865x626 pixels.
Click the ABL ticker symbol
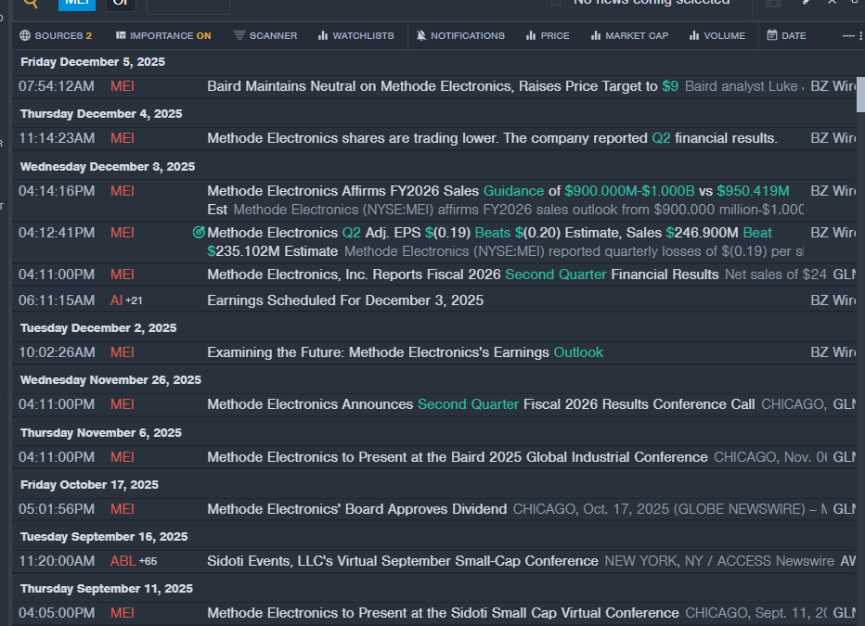[x=122, y=561]
